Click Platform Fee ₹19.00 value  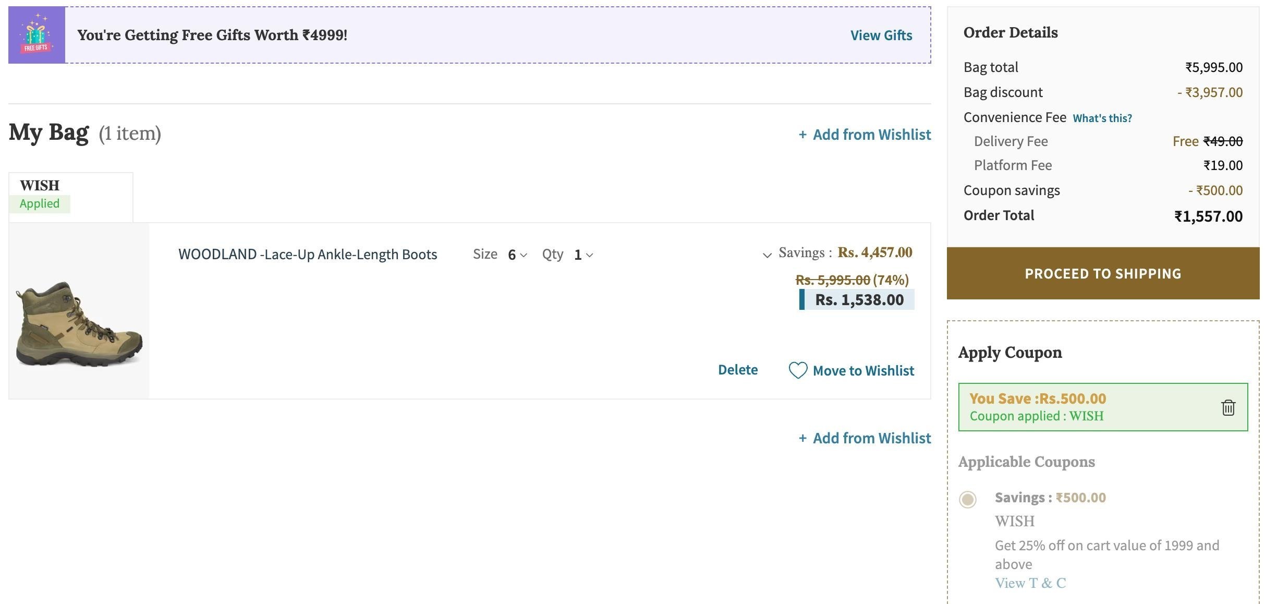point(1223,165)
